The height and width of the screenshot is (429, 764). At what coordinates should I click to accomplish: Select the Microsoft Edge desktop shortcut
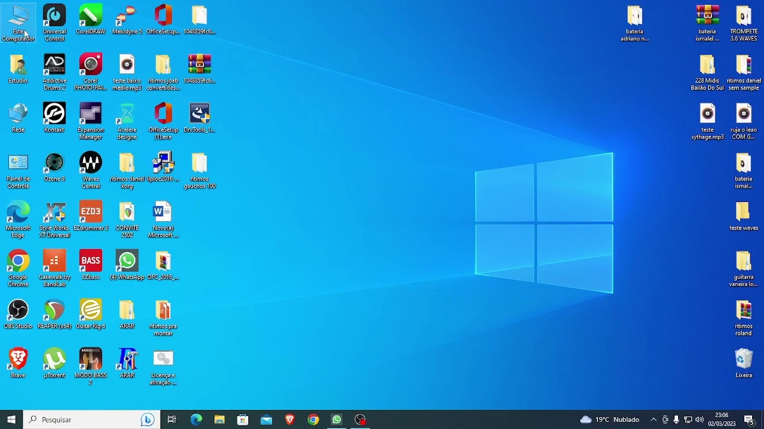point(18,220)
